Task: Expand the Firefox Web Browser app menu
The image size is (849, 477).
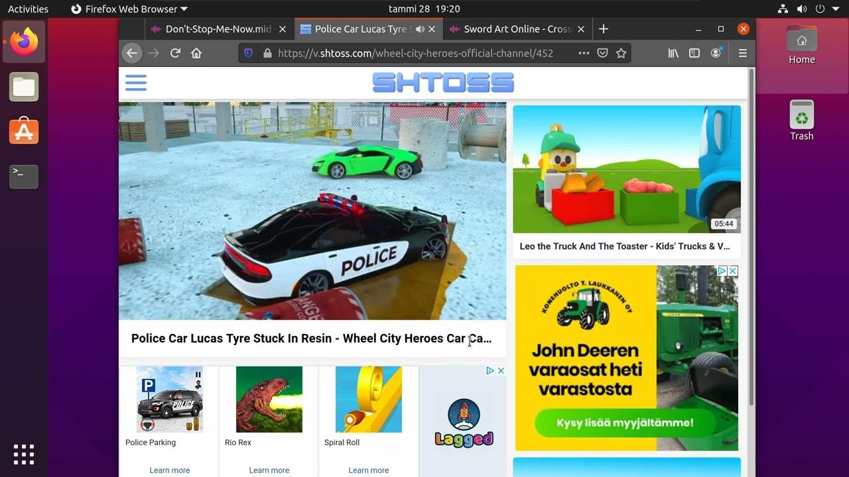Action: [x=129, y=9]
